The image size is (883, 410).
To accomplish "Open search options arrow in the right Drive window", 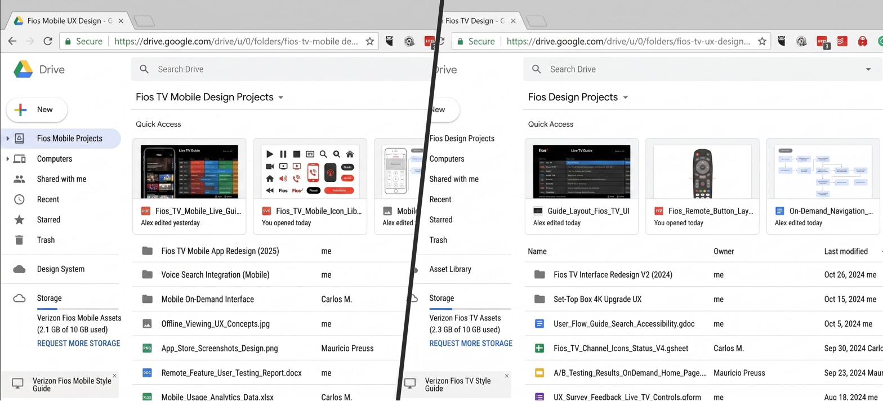I will pyautogui.click(x=868, y=69).
